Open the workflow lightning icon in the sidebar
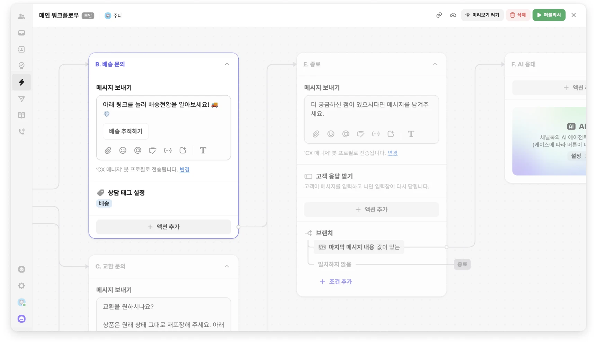The width and height of the screenshot is (597, 342). click(x=21, y=82)
